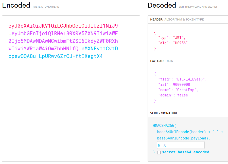Click the "alg": "HS256" header line
This screenshot has height=164, width=228.
coord(173,43)
